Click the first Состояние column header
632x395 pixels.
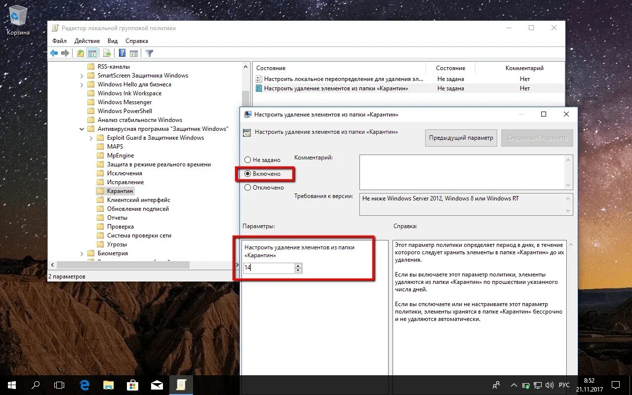pos(339,68)
